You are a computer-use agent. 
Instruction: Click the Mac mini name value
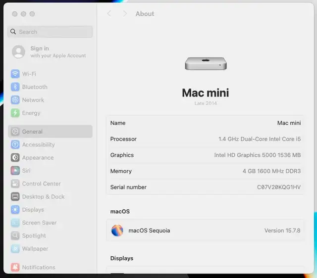pos(289,123)
